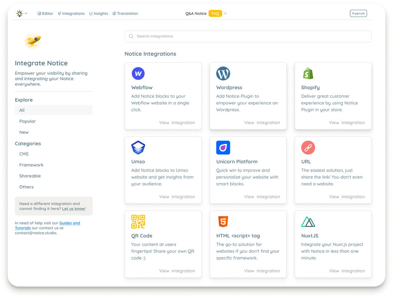The image size is (393, 298).
Task: Filter by Others category
Action: tap(26, 187)
